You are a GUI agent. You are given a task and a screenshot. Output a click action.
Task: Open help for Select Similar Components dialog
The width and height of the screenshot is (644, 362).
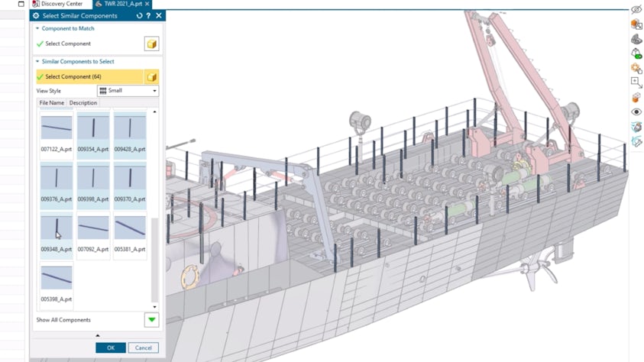tap(148, 15)
